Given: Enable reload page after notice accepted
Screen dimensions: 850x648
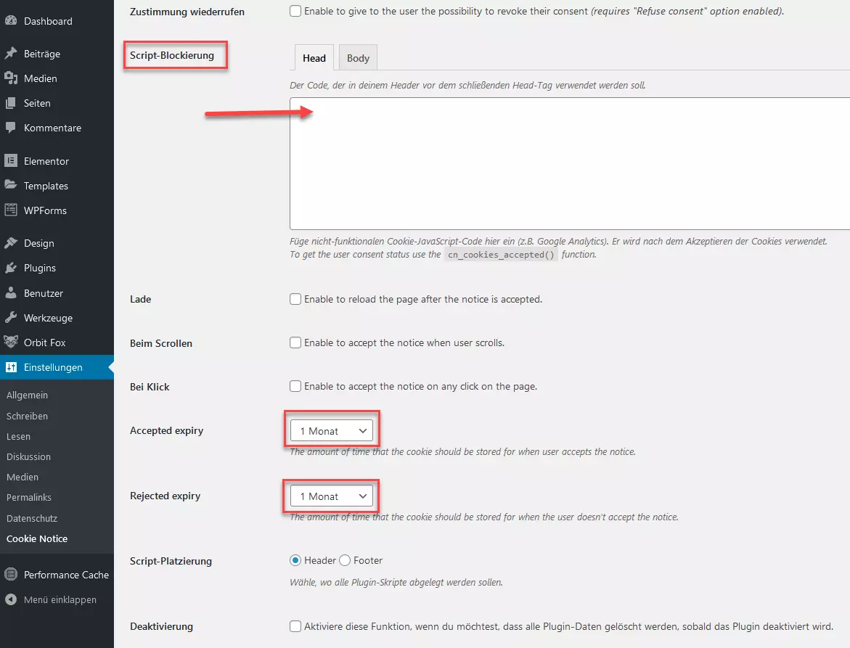Looking at the screenshot, I should (x=295, y=299).
